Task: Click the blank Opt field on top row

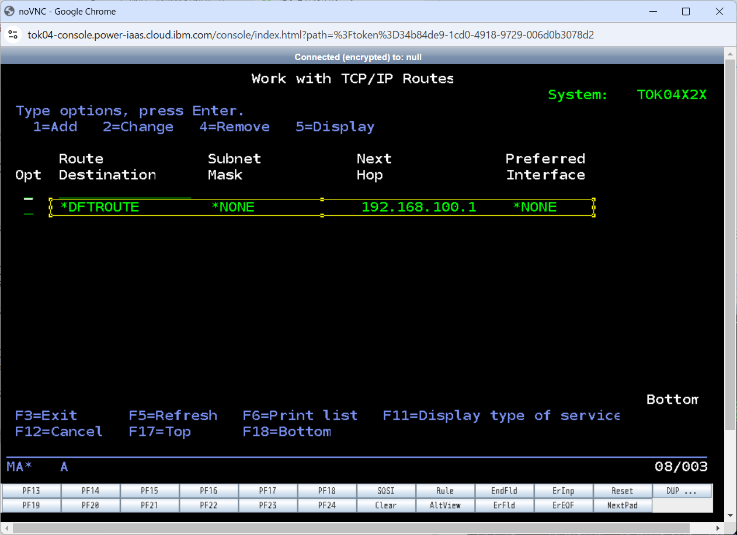Action: [x=29, y=192]
